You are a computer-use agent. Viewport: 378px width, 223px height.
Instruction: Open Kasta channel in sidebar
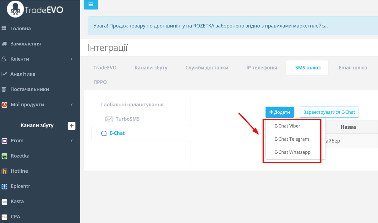(17, 202)
